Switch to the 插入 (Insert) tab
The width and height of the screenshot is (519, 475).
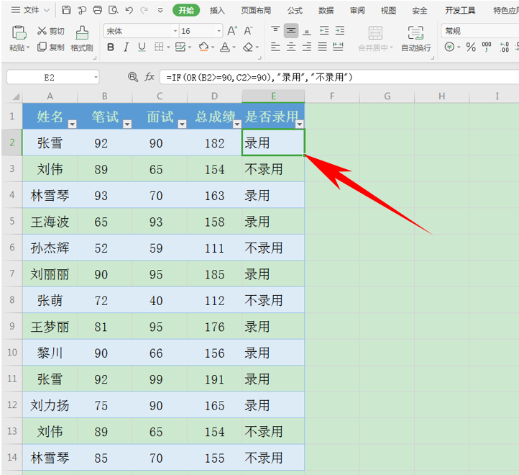tap(217, 10)
